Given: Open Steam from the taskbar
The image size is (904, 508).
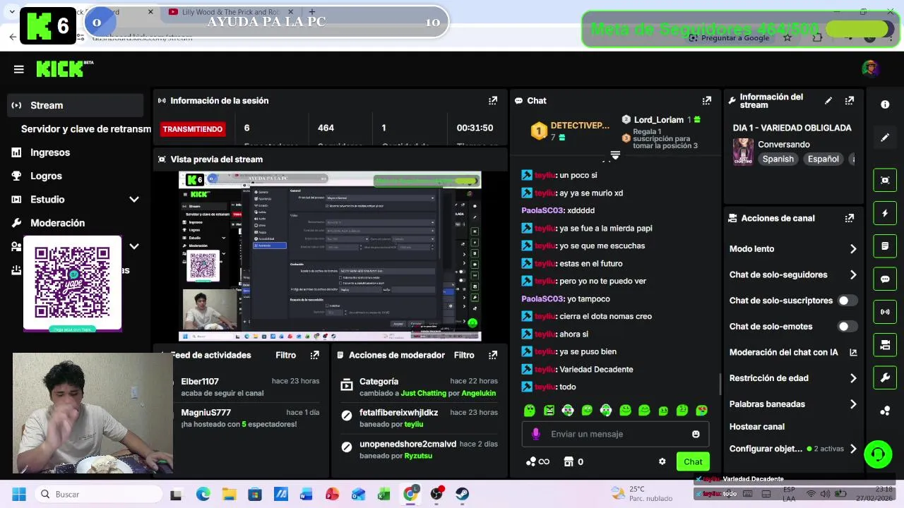Looking at the screenshot, I should [x=462, y=494].
